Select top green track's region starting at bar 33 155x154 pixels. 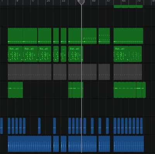pyautogui.click(x=64, y=36)
